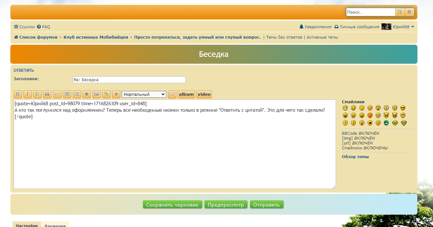The image size is (433, 227).
Task: Add a numbered list from toolbar
Action: point(77,94)
